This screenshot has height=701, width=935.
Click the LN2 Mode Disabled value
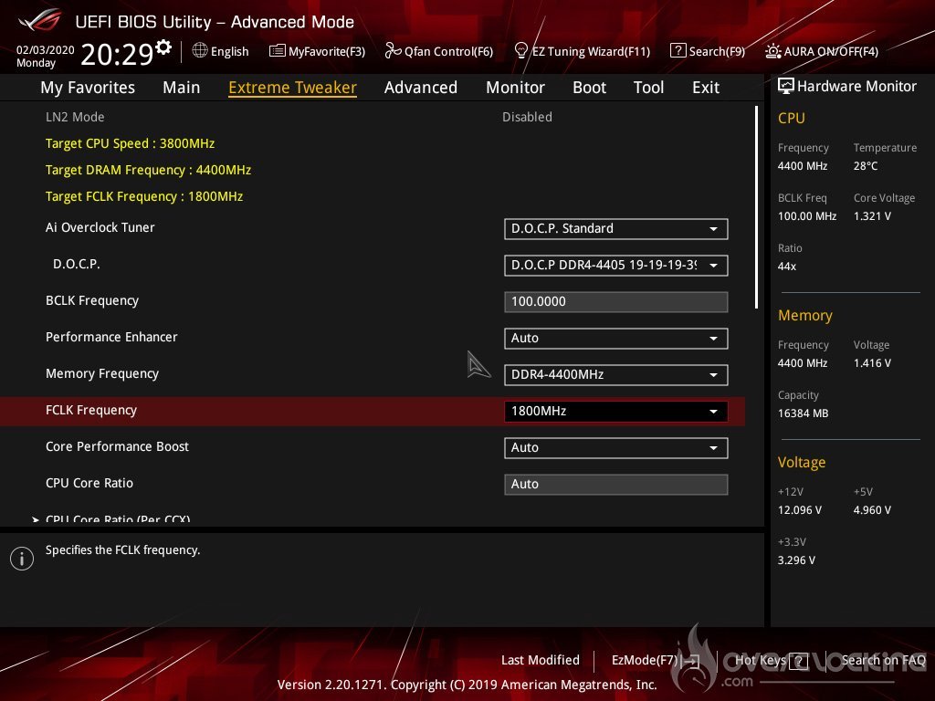click(x=527, y=117)
